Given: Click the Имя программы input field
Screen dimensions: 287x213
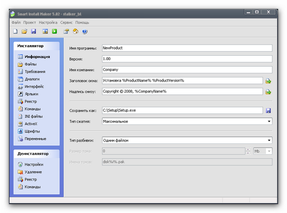Looking at the screenshot, I should tap(187, 48).
